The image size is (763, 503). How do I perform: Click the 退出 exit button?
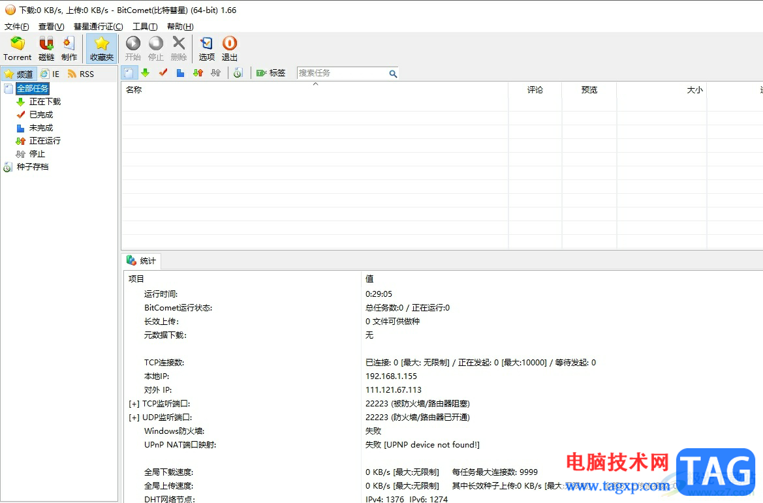tap(230, 49)
